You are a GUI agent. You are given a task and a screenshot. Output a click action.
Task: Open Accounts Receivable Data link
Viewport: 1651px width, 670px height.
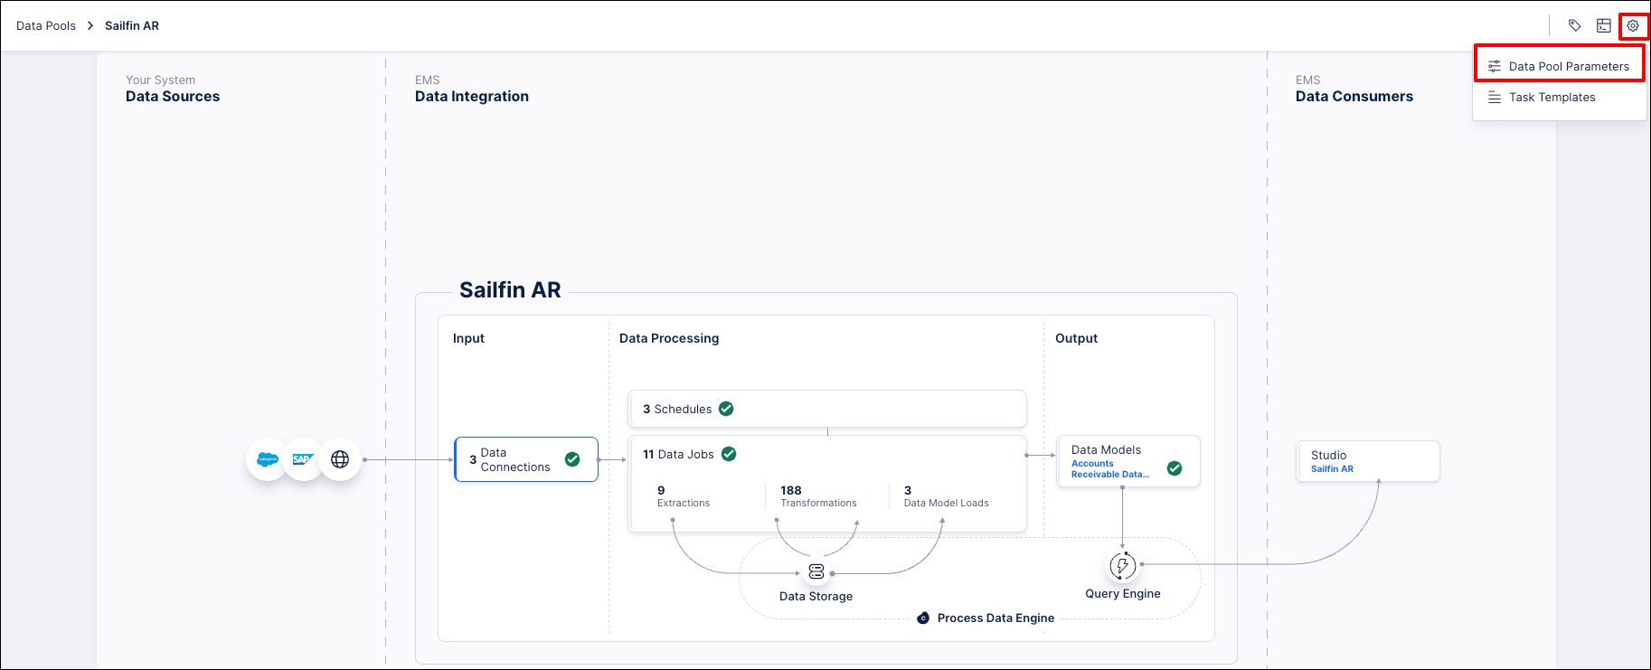point(1110,468)
